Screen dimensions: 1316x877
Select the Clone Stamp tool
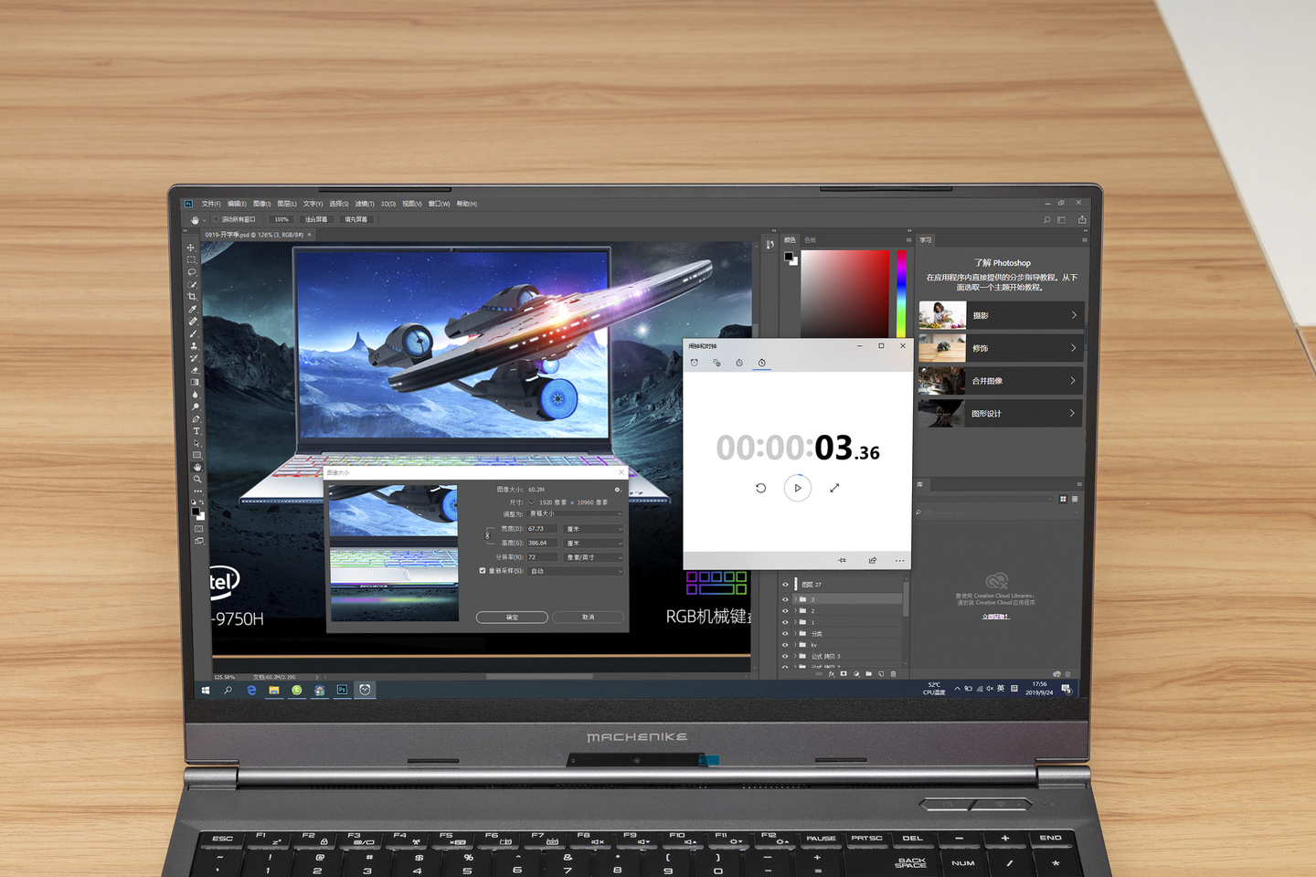[x=194, y=345]
